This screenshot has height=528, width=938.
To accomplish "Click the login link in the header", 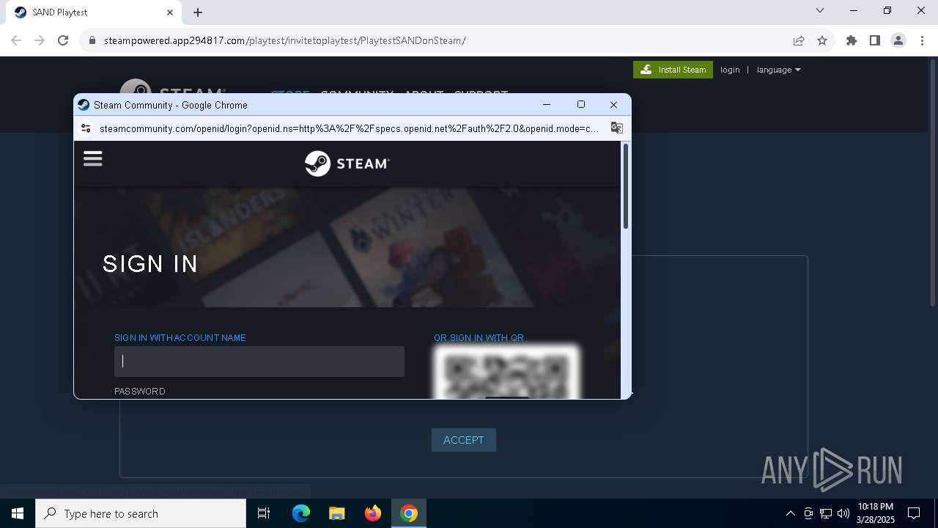I will tap(730, 70).
